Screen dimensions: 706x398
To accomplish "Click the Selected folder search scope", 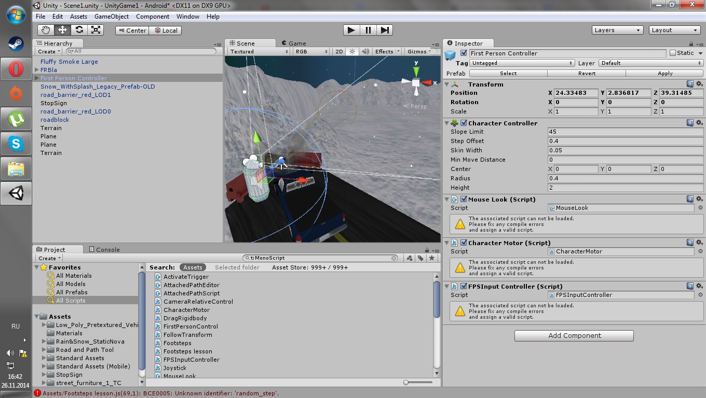I will [237, 267].
